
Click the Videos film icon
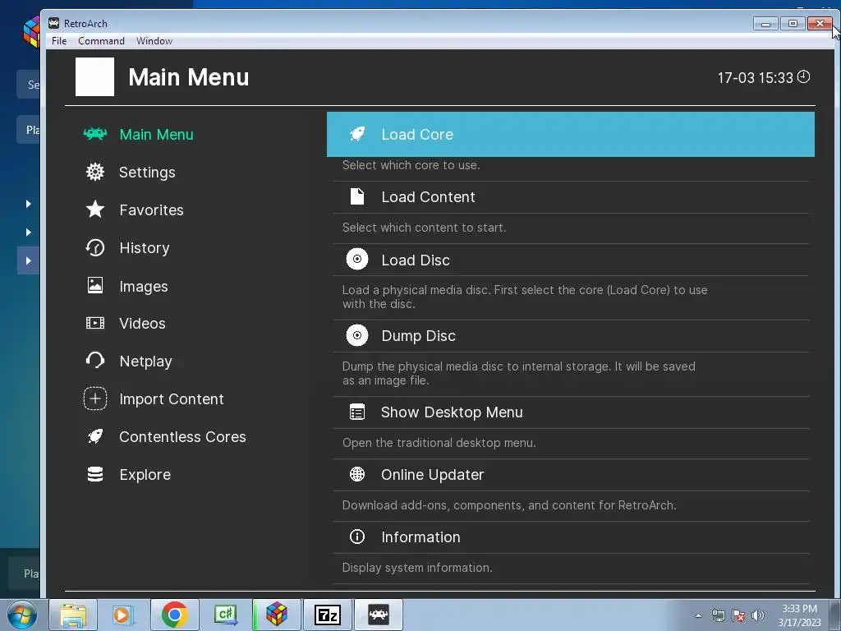[95, 323]
